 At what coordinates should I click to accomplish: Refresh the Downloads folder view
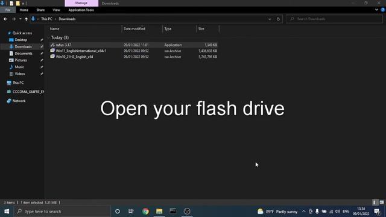(278, 19)
